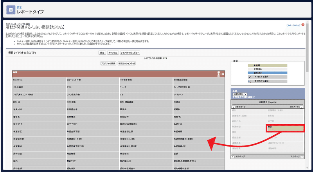
Task: Open the このページのヘルプ link
Action: coord(293,25)
